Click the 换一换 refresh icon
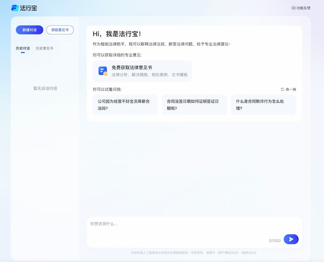The height and width of the screenshot is (262, 324). [282, 89]
